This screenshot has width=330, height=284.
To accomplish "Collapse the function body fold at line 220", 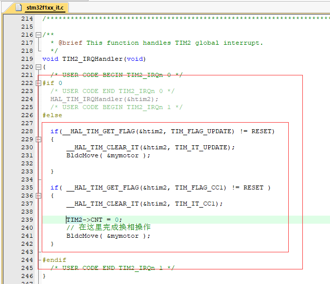I will coord(38,67).
